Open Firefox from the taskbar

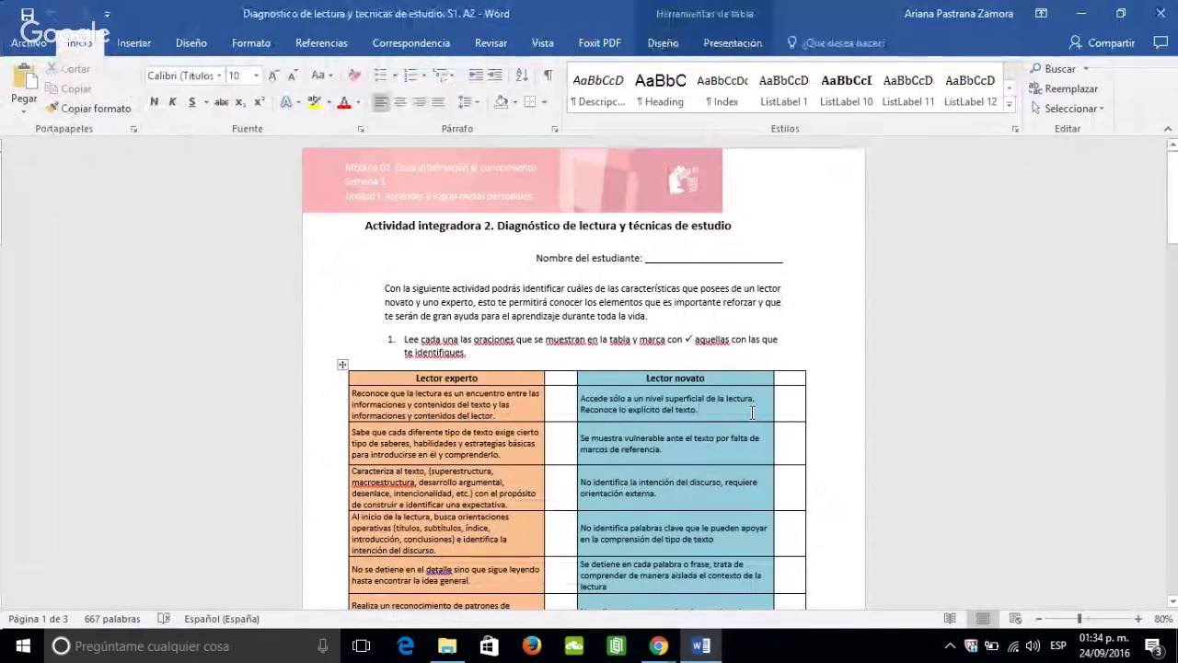pyautogui.click(x=532, y=646)
